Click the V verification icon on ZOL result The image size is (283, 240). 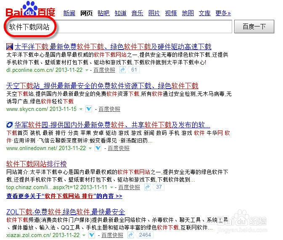point(92,235)
